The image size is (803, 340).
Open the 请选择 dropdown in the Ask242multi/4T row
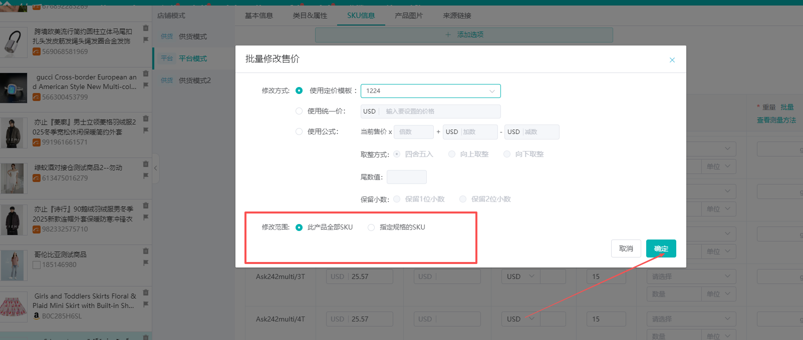[691, 319]
